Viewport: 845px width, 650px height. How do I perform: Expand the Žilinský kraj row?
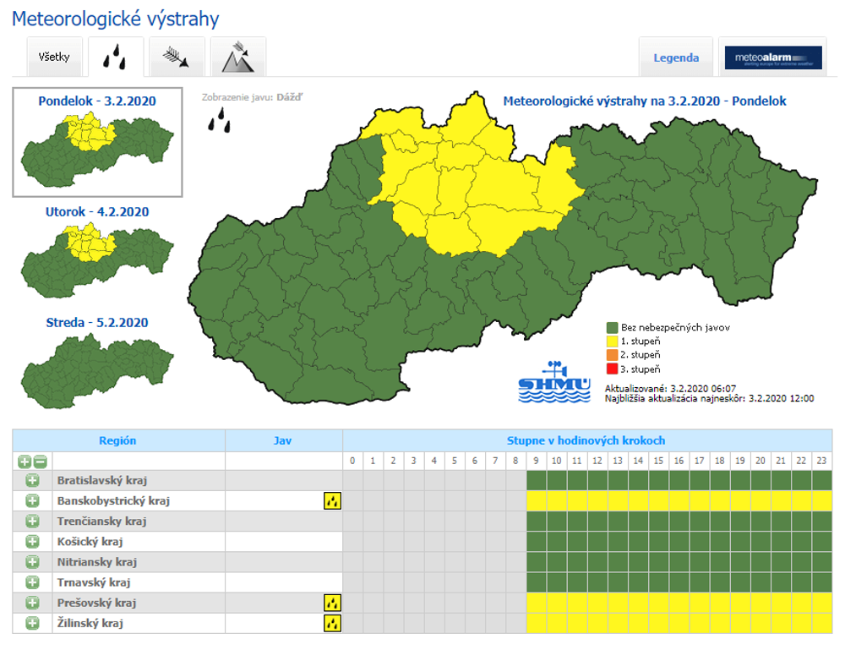point(32,623)
